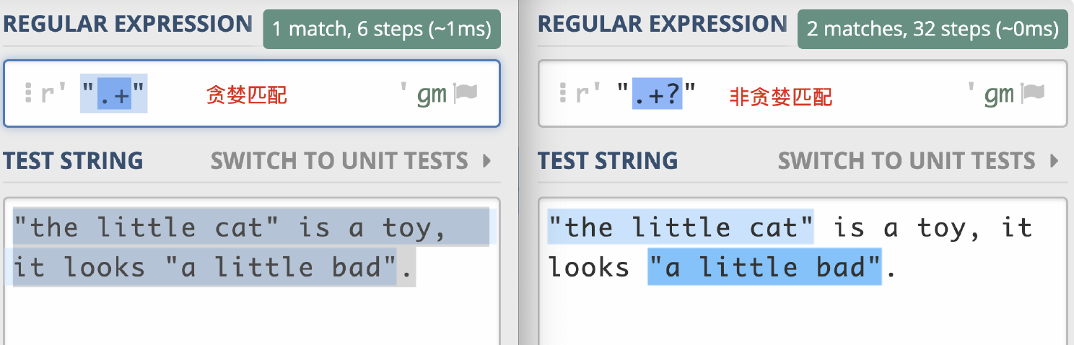Click the '2 matches, 32 steps' result badge
Image resolution: width=1074 pixels, height=345 pixels.
tap(932, 30)
